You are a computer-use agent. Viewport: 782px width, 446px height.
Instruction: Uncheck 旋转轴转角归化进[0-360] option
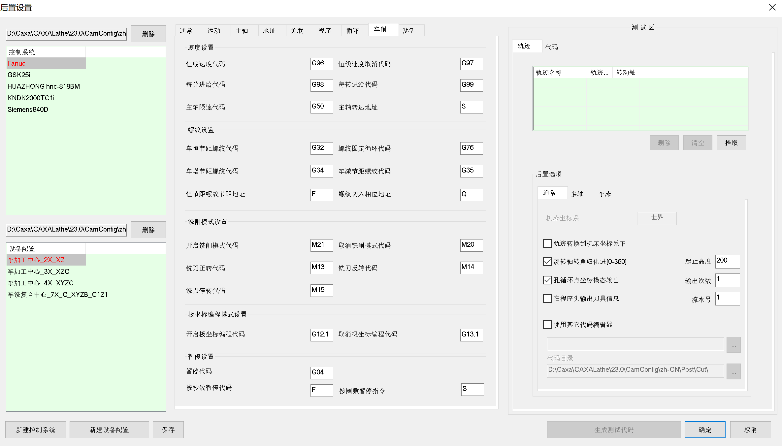pyautogui.click(x=547, y=262)
